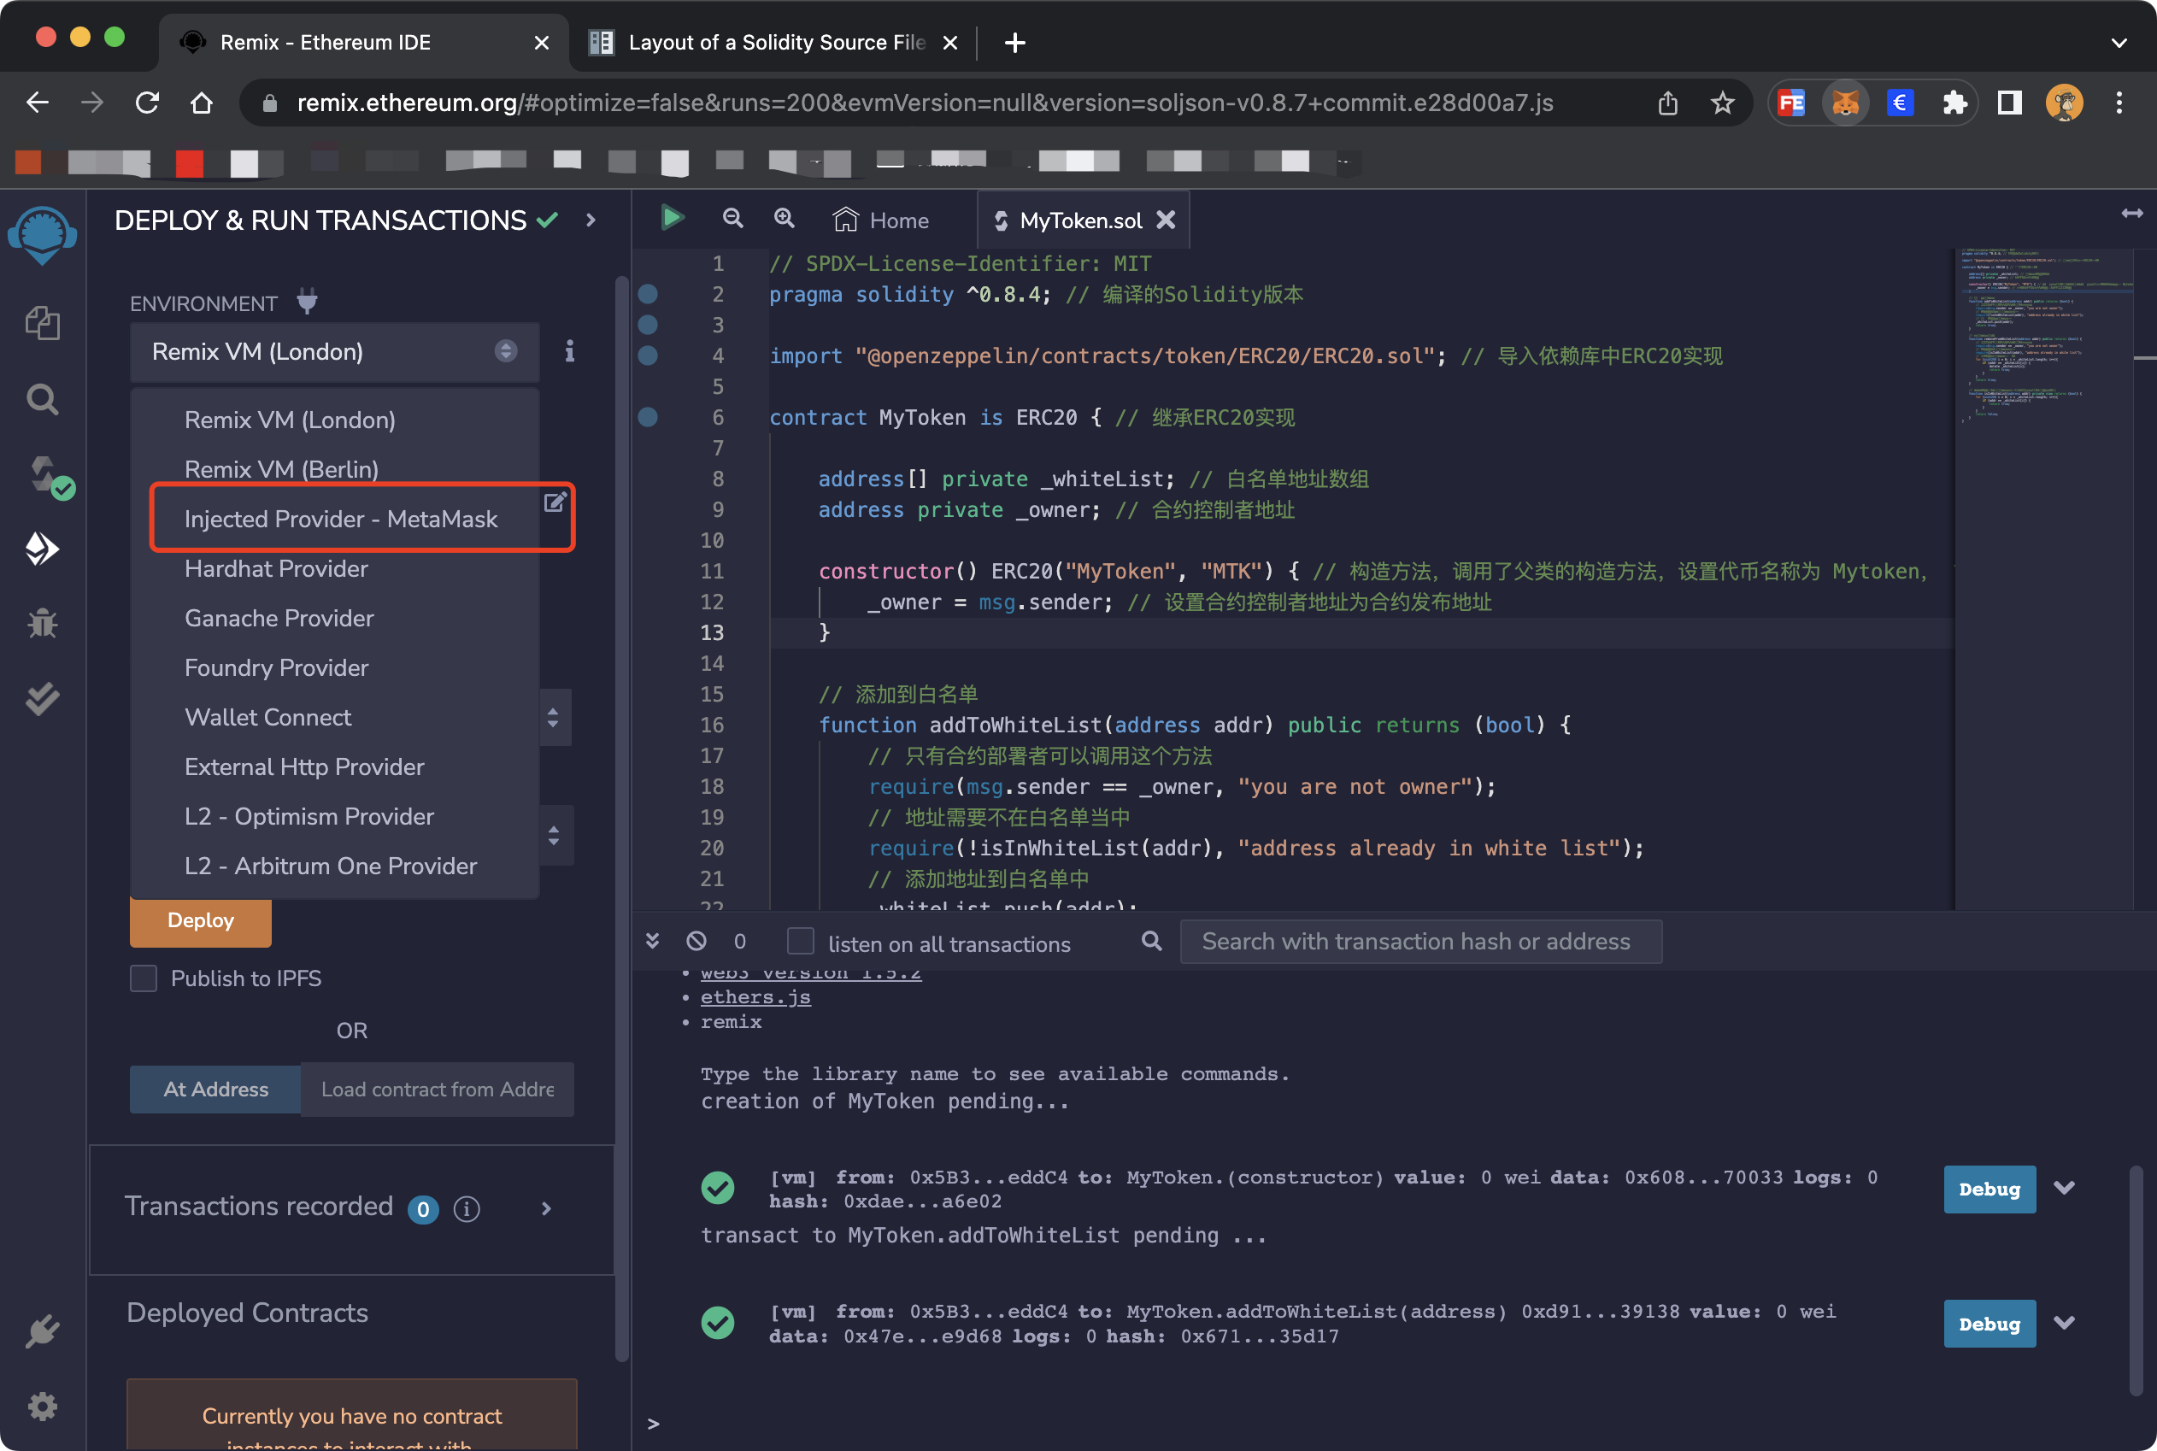Image resolution: width=2157 pixels, height=1451 pixels.
Task: Click the transaction hash search field
Action: point(1419,941)
